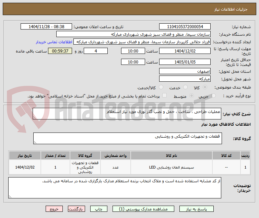Click the گروه کالا text area

pyautogui.click(x=128, y=138)
